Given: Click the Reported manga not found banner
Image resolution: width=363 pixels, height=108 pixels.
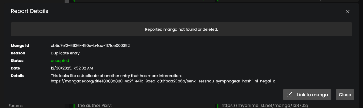Looking at the screenshot, I should pyautogui.click(x=181, y=29).
